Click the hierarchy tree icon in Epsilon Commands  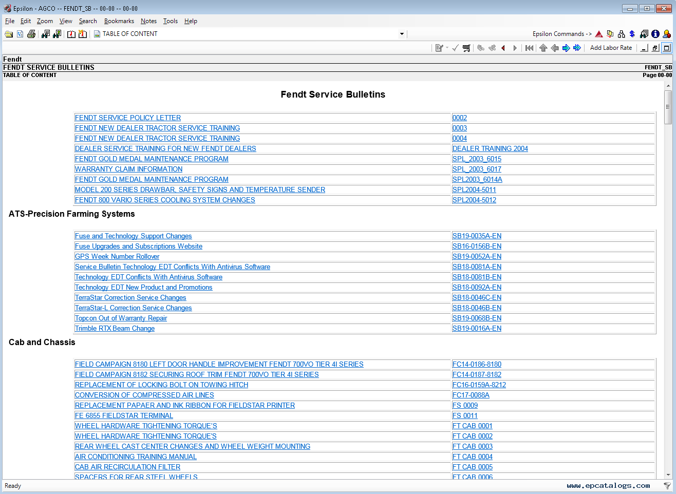pos(622,34)
